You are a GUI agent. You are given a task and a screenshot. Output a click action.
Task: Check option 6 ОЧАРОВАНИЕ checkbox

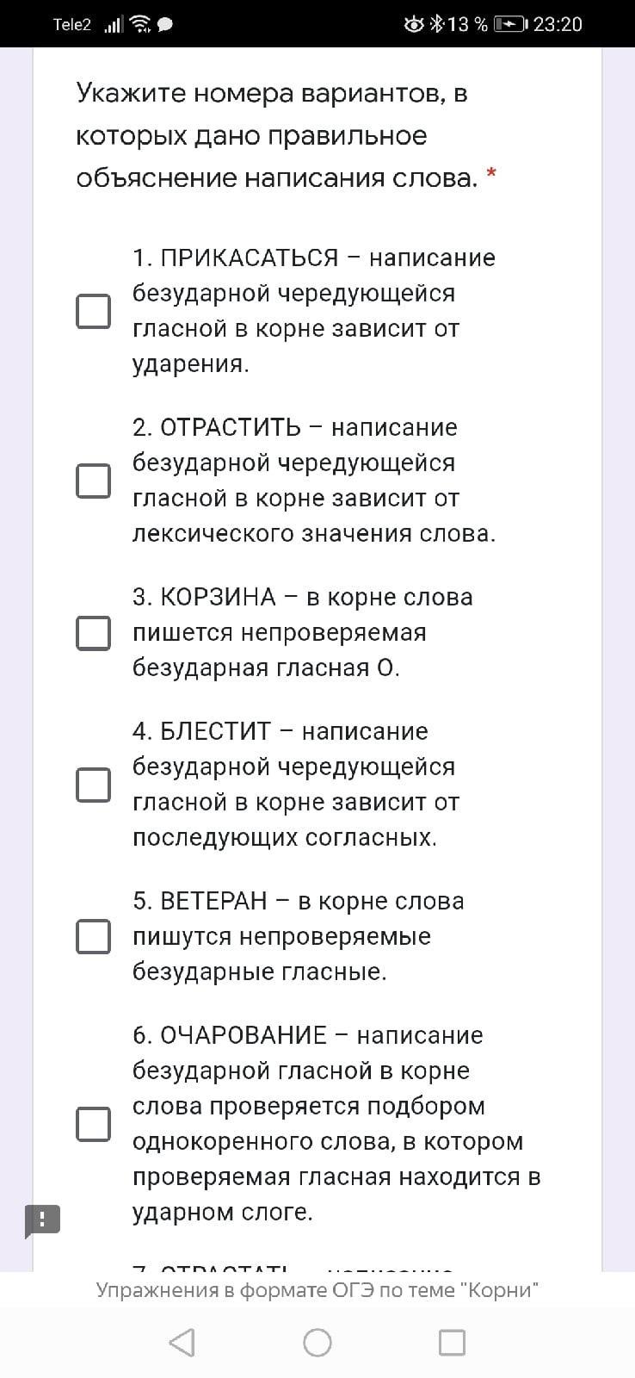[94, 1124]
